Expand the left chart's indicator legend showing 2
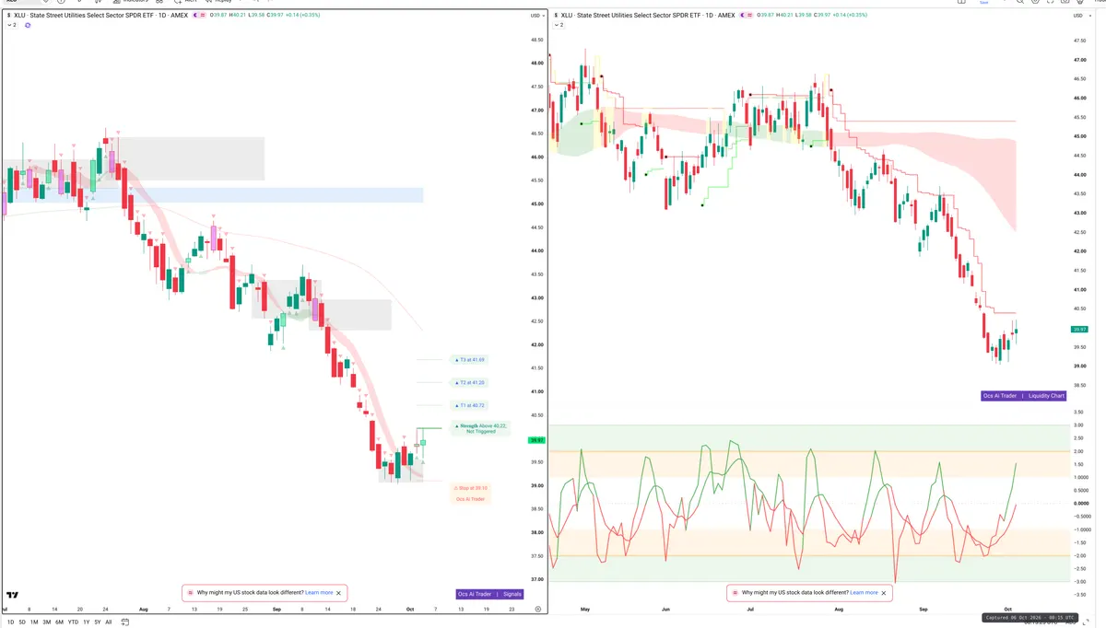Image resolution: width=1106 pixels, height=628 pixels. tap(12, 25)
